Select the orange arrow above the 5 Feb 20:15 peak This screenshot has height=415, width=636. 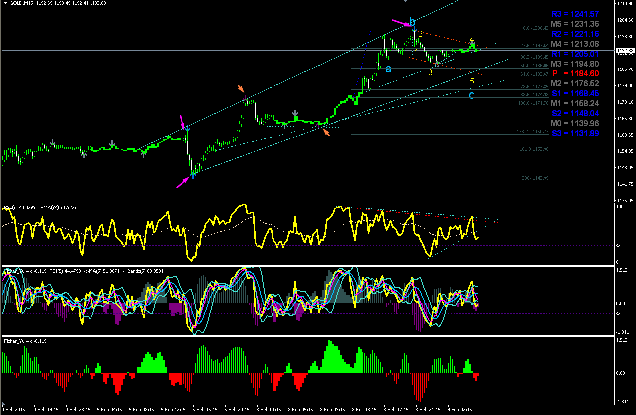click(241, 89)
